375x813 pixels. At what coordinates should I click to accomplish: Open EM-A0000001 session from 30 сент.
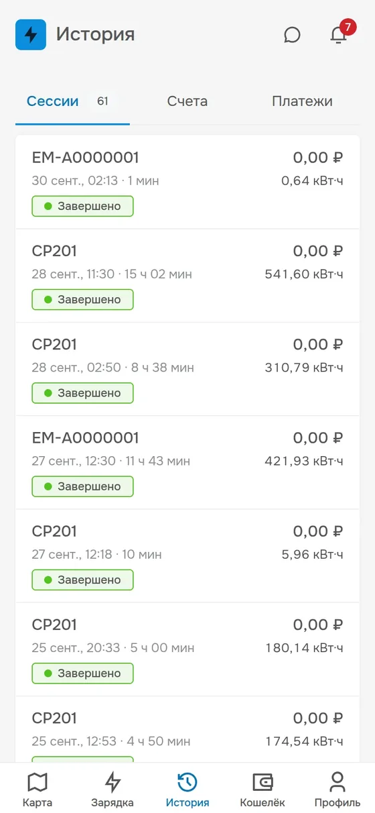[187, 182]
